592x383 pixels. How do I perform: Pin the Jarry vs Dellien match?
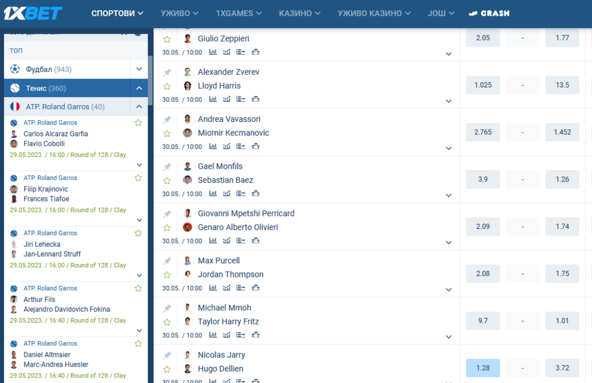click(x=168, y=355)
